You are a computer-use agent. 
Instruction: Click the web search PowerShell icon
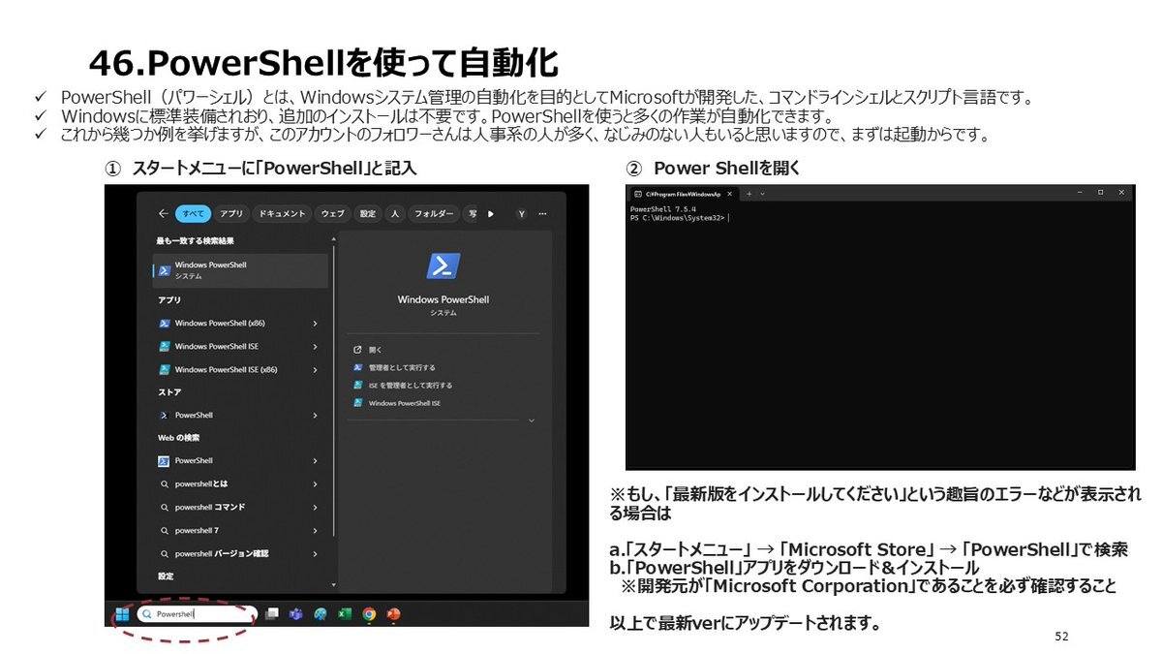[x=165, y=460]
